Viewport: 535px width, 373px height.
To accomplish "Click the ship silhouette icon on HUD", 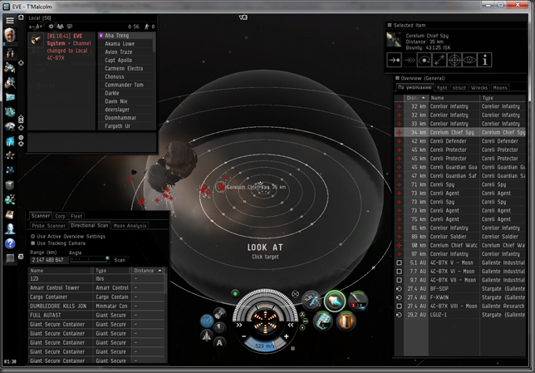I will (207, 336).
